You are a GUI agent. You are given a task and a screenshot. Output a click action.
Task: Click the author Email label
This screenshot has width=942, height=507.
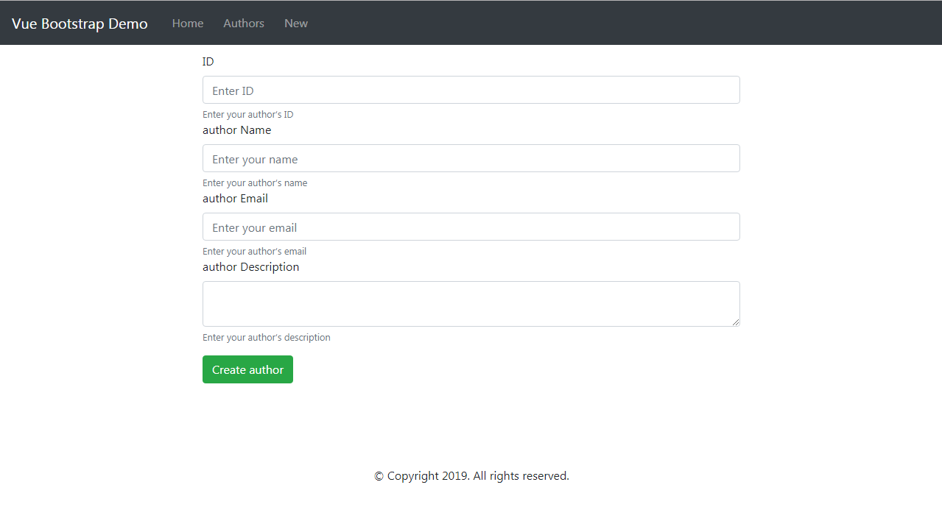click(x=236, y=199)
